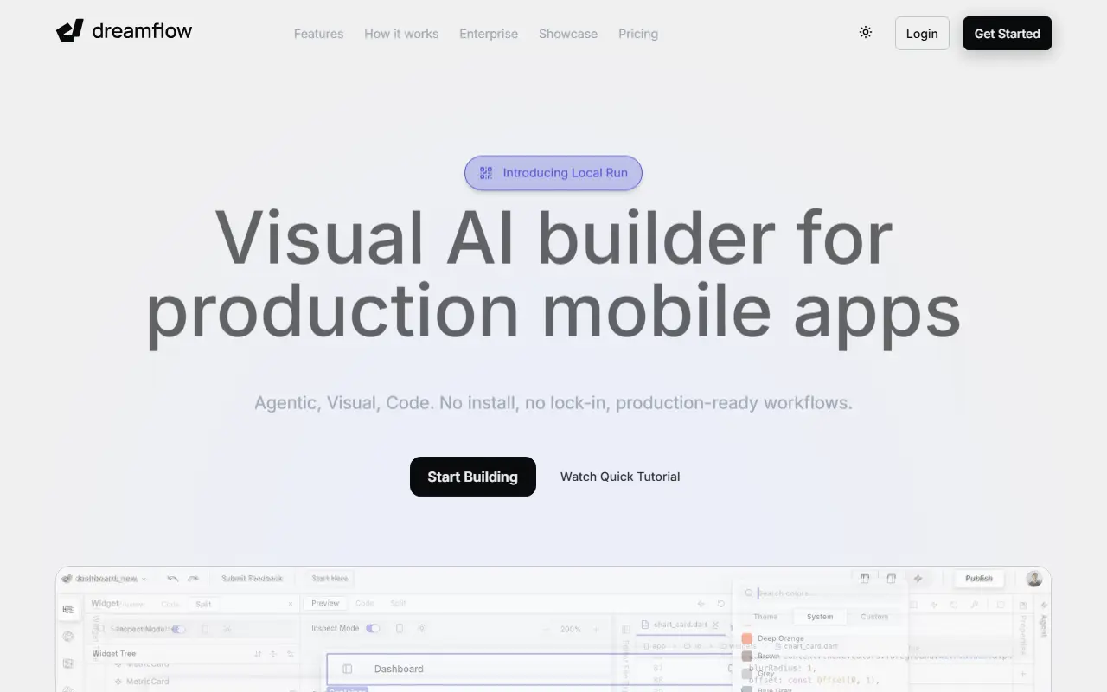1107x692 pixels.
Task: Click the left panel layout icon
Action: [x=865, y=579]
